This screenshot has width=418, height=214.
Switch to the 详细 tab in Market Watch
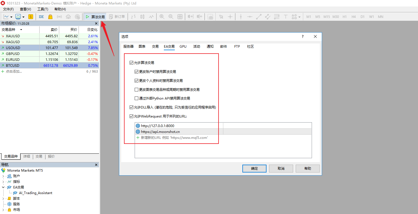27,157
